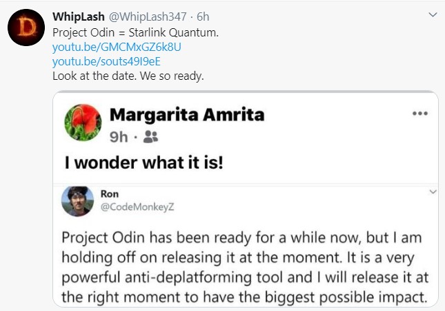The height and width of the screenshot is (311, 445).
Task: Click the WhipLash display name
Action: coord(75,17)
